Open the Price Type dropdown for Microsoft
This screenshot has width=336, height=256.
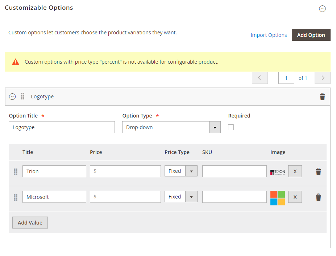click(x=181, y=197)
